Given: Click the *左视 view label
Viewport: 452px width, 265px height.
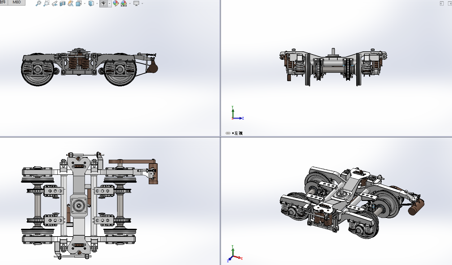Looking at the screenshot, I should point(237,133).
